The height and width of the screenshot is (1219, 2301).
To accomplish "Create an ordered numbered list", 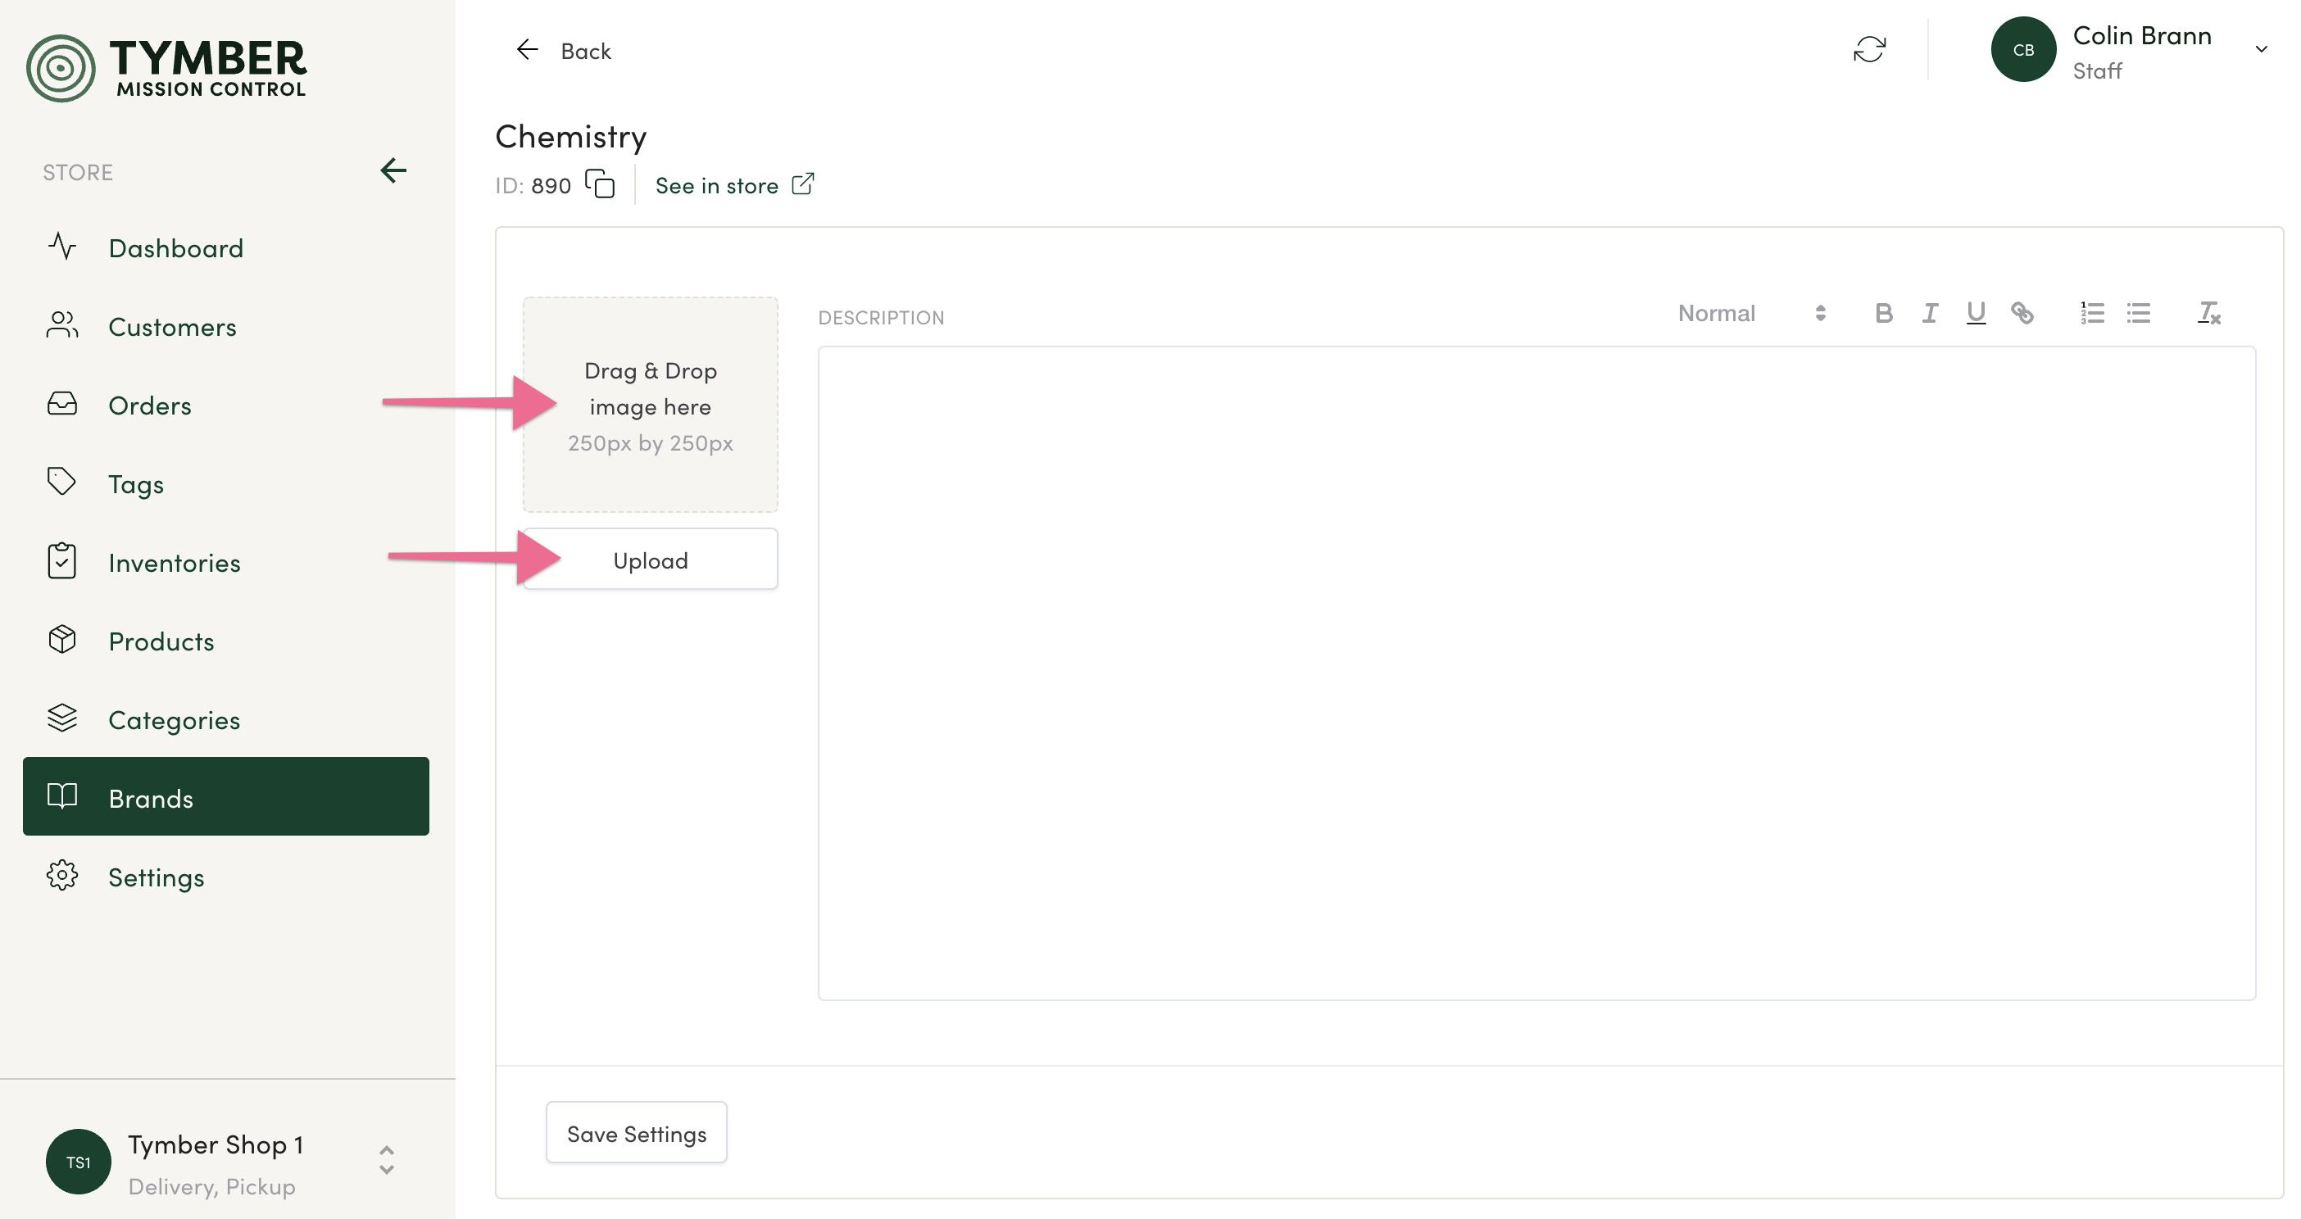I will pyautogui.click(x=2092, y=314).
